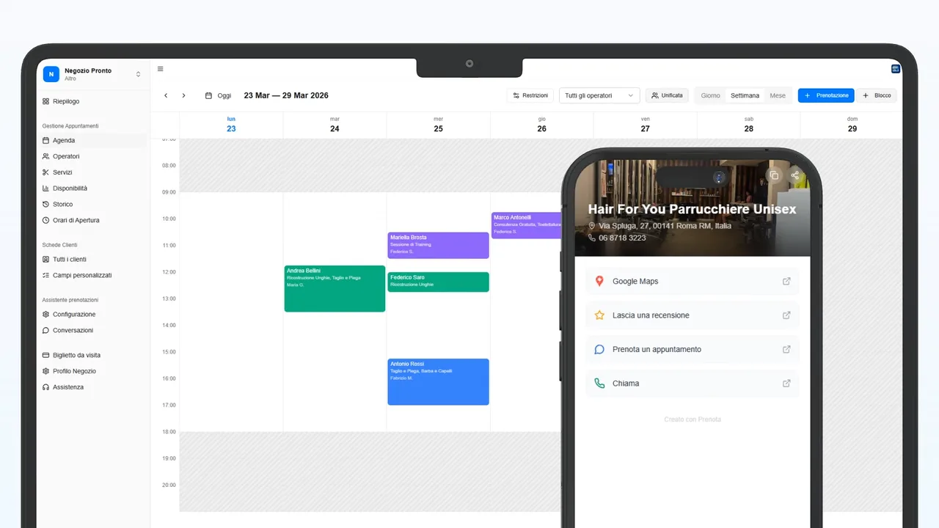
Task: Toggle the Unificata view button
Action: (x=667, y=95)
